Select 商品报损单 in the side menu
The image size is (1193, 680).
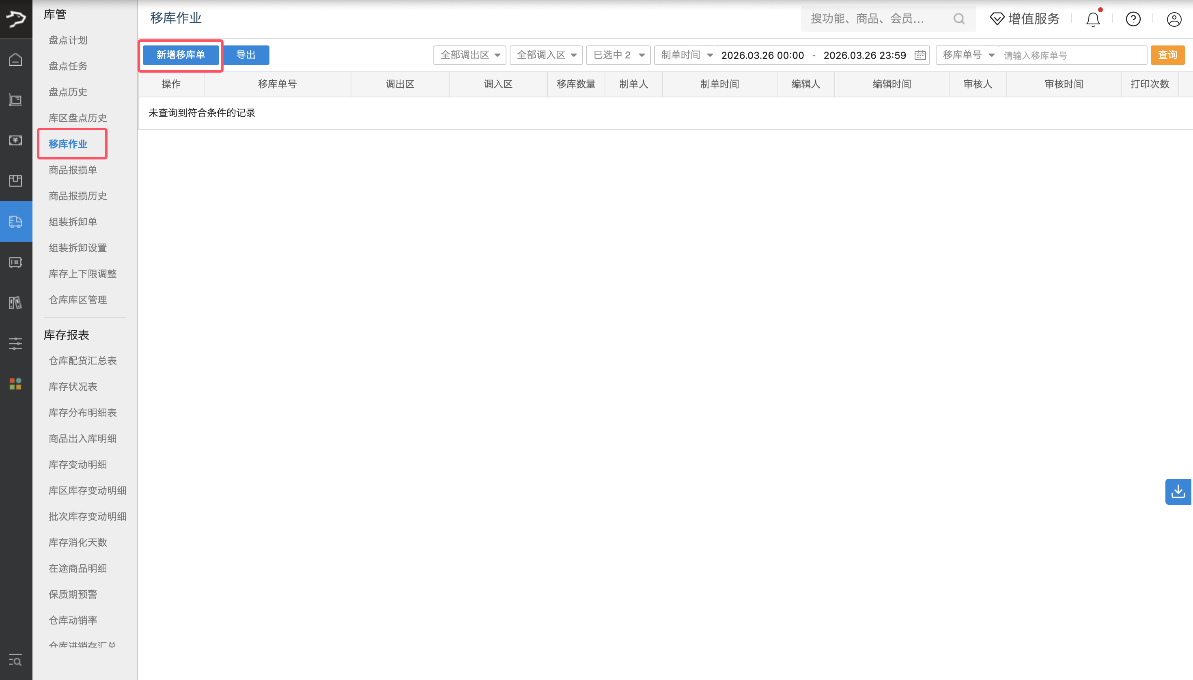(73, 170)
